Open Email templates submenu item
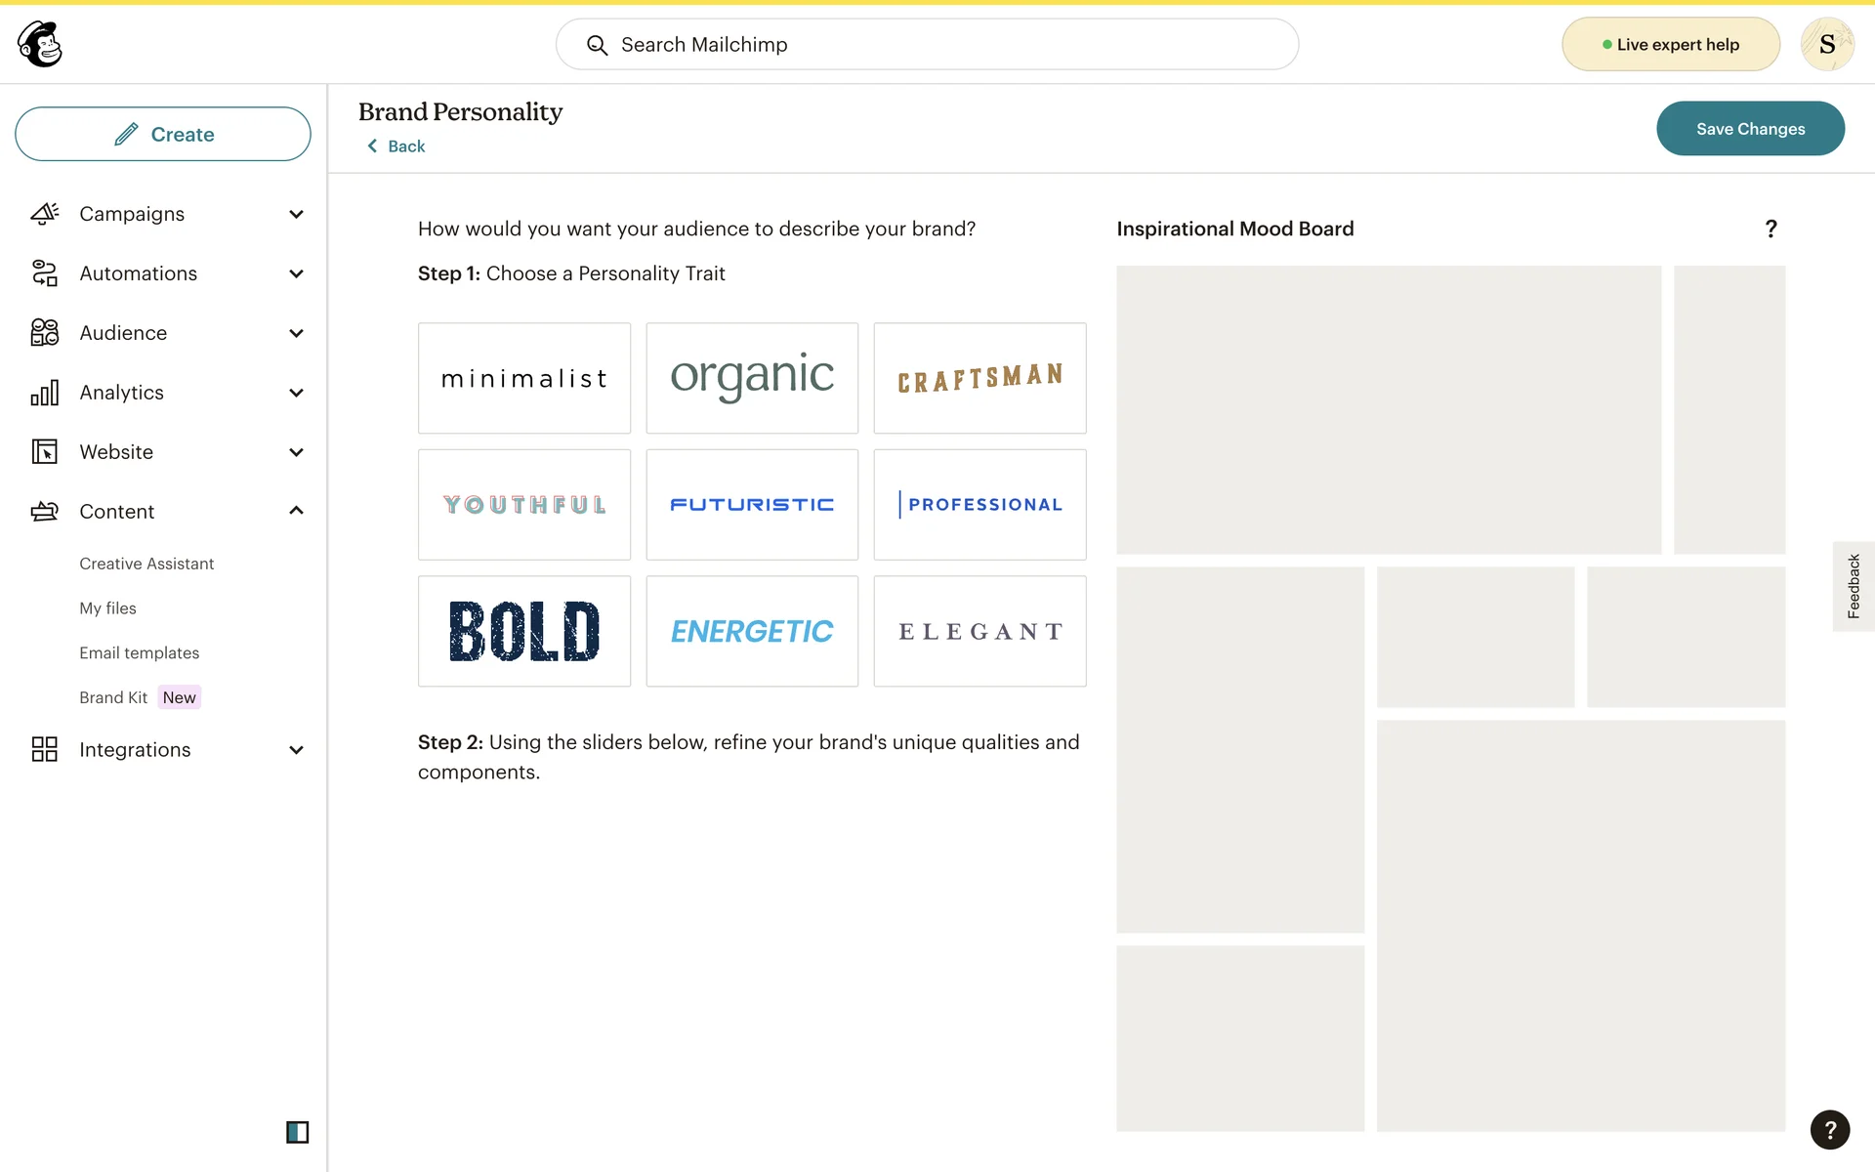Image resolution: width=1875 pixels, height=1172 pixels. click(x=139, y=652)
